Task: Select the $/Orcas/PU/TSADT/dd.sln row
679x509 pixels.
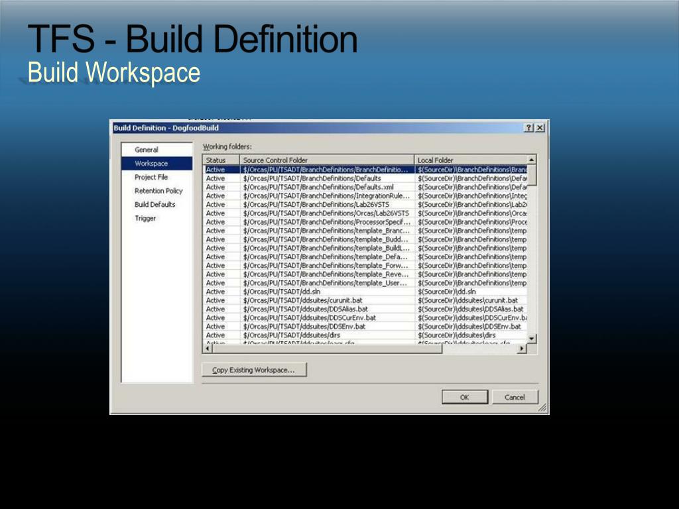Action: tap(365, 292)
